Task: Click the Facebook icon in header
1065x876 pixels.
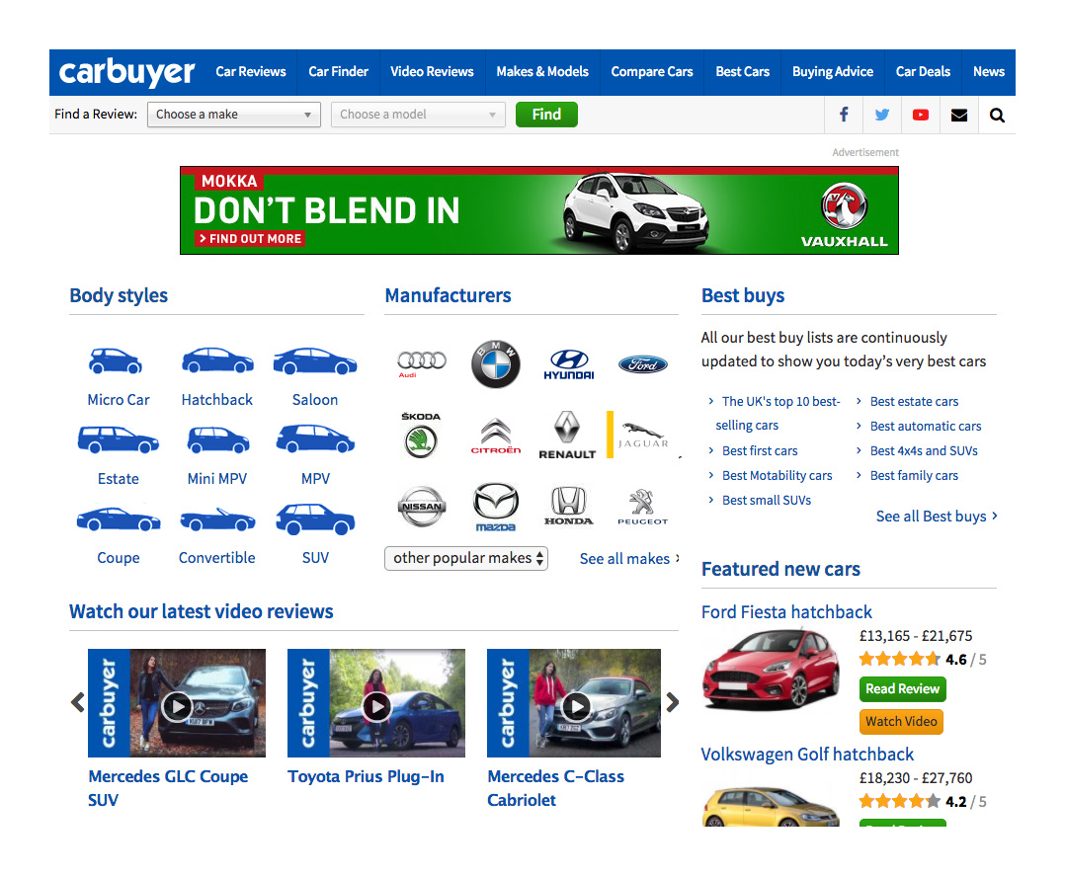Action: [844, 115]
